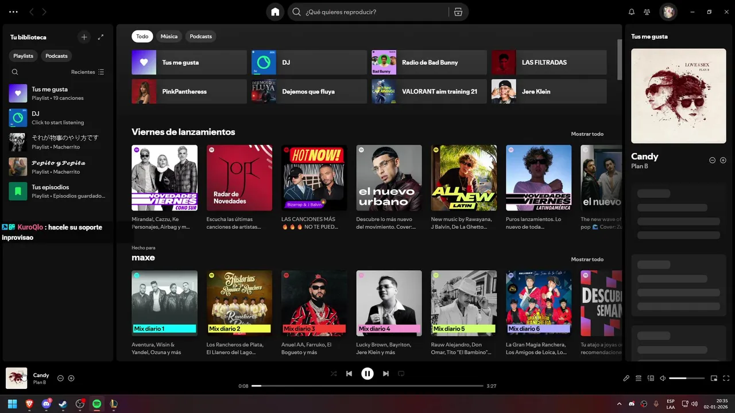This screenshot has height=413, width=735.
Task: Open DJ in the library sidebar
Action: click(x=57, y=118)
